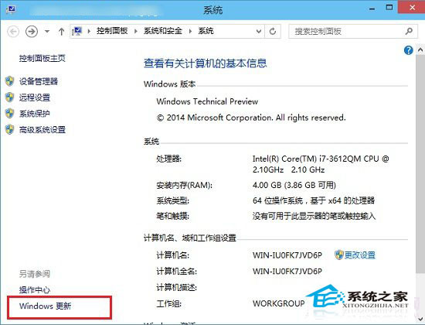Click shield icon next to 更改设置
The image size is (425, 325).
click(x=339, y=255)
